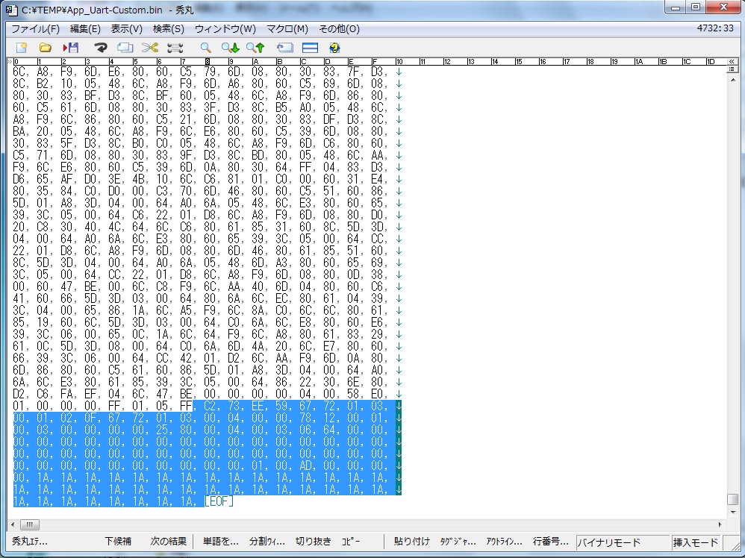
Task: Open the 表示(V) menu
Action: point(127,29)
